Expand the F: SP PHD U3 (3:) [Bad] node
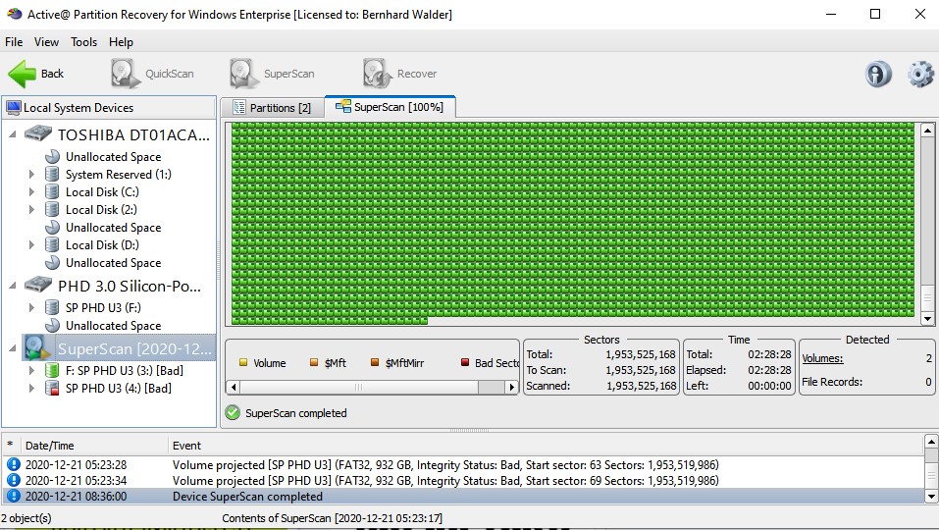 coord(31,371)
